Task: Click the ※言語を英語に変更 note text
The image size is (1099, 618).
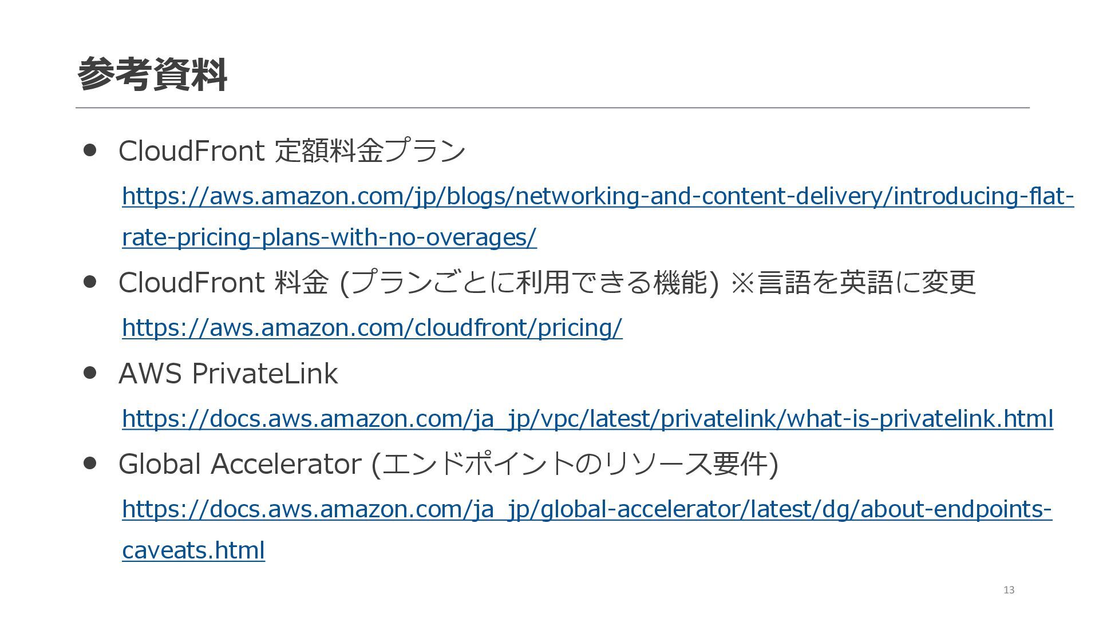Action: pyautogui.click(x=853, y=282)
